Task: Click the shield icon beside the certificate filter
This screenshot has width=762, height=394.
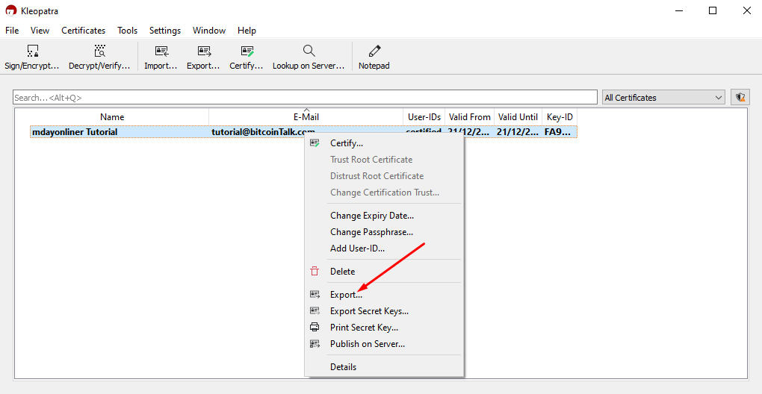Action: click(x=740, y=98)
